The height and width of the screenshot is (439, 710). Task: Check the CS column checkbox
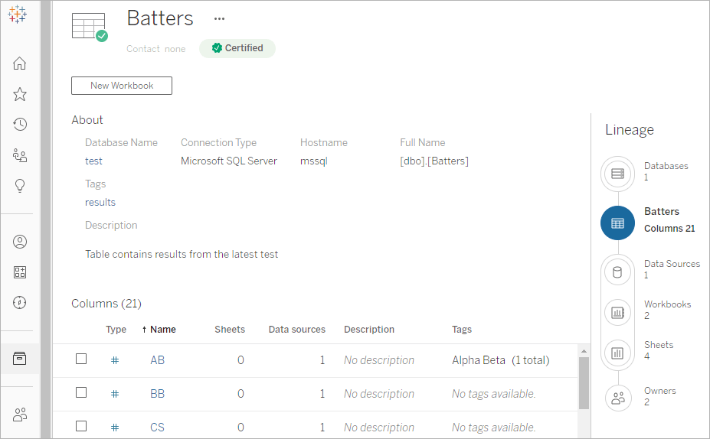[81, 426]
